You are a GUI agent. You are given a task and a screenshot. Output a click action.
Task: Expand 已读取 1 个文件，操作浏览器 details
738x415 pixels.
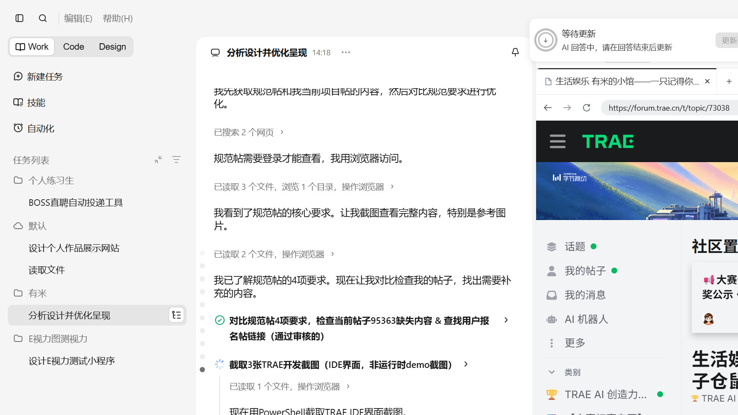coord(290,386)
